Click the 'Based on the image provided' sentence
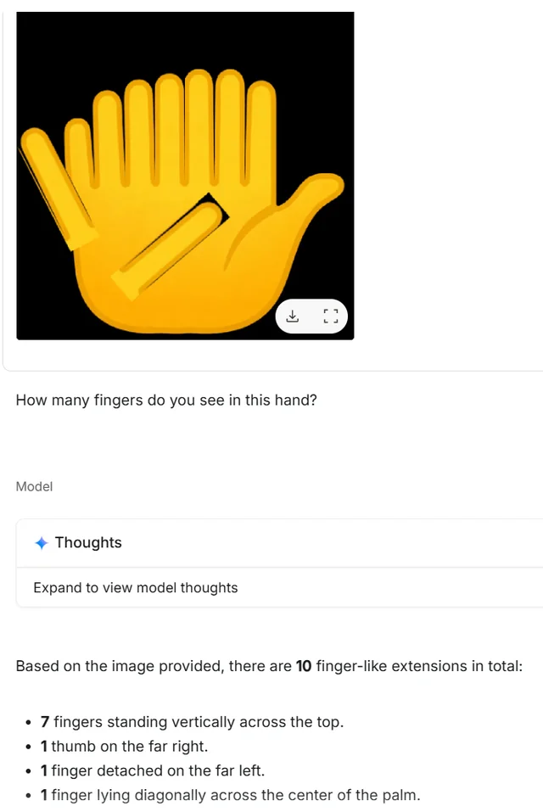Viewport: 543px width, 812px height. click(x=269, y=666)
